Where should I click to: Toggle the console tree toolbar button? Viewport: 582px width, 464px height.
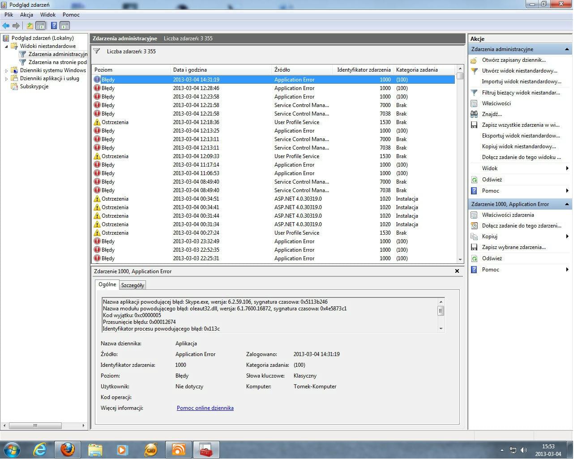point(41,26)
